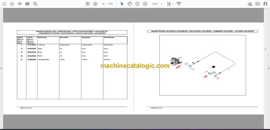The height and width of the screenshot is (130, 270).
Task: Zoom out with the minus icon
Action: [137, 4]
